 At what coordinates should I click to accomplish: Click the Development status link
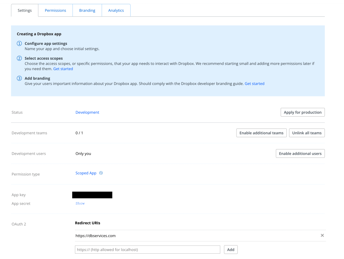87,112
